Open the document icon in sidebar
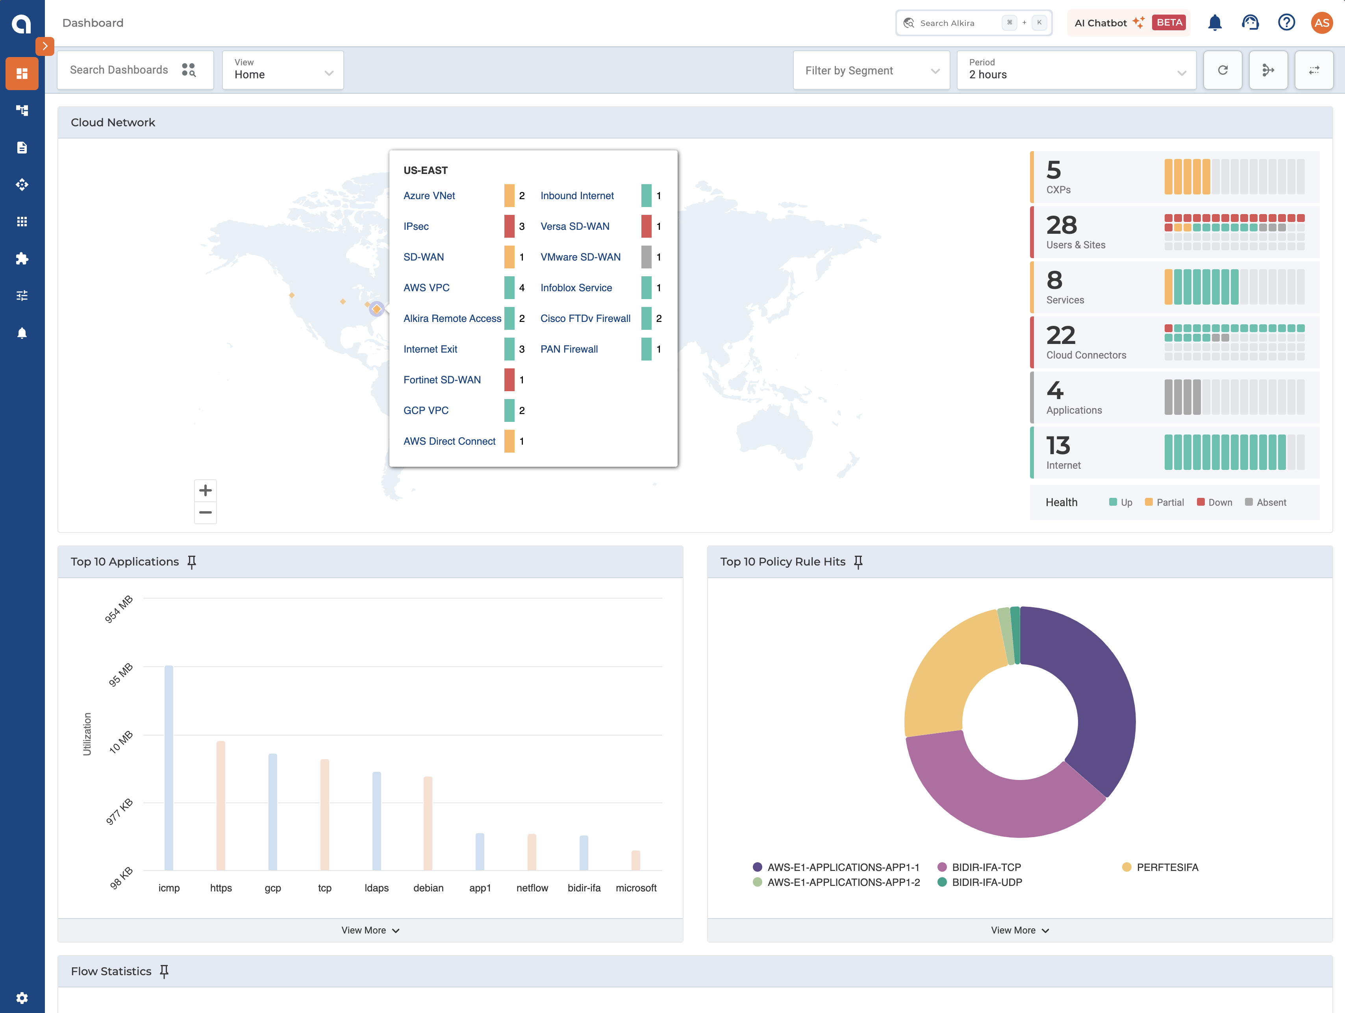1345x1013 pixels. [22, 148]
